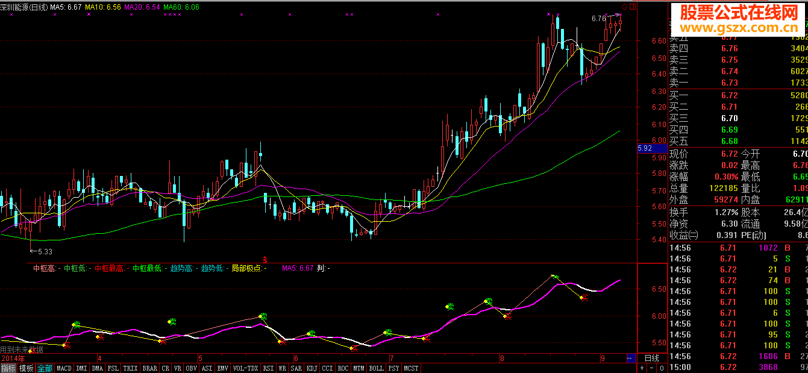Switch to the DMA indicator
Screen dimensions: 808x373
[98, 368]
